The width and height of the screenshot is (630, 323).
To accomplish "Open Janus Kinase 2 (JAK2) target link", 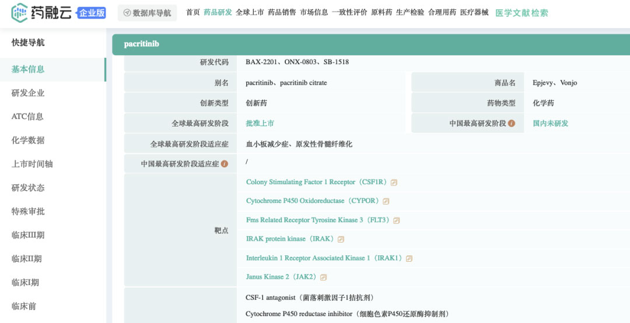I will pyautogui.click(x=281, y=277).
